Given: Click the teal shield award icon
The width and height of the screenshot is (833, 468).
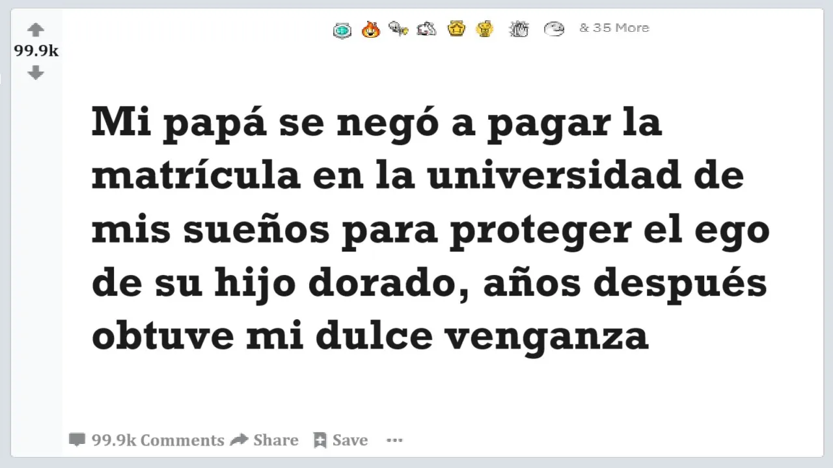Looking at the screenshot, I should click(342, 30).
